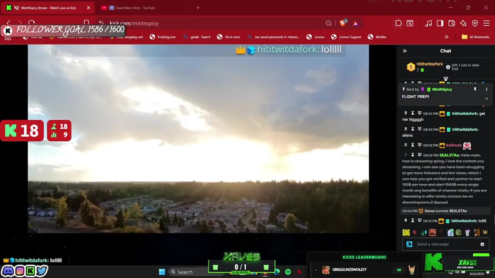This screenshot has height=278, width=495.
Task: Open the Brave Shields lion icon
Action: pyautogui.click(x=343, y=23)
